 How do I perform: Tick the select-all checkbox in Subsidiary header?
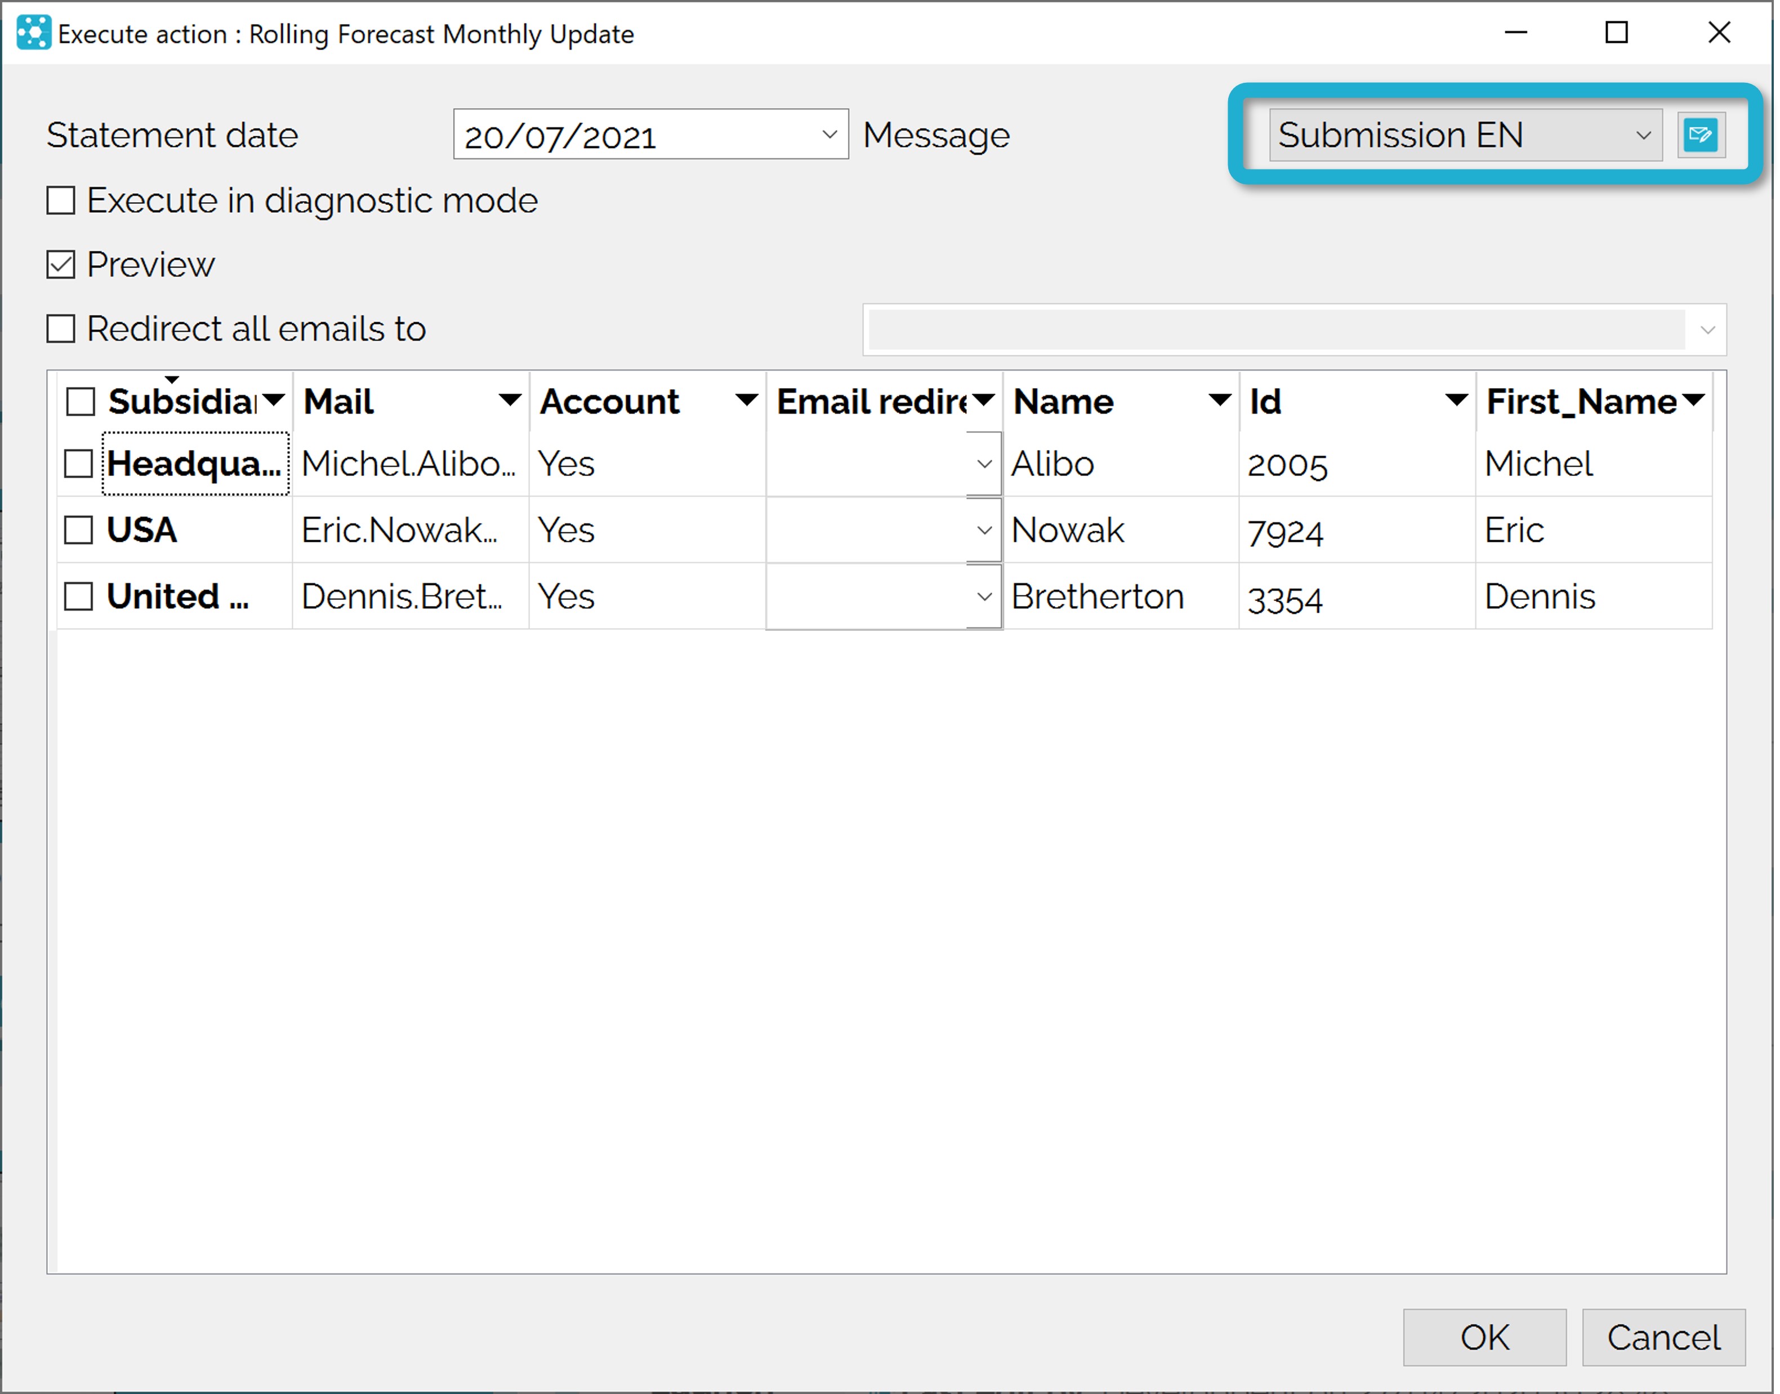click(x=81, y=402)
